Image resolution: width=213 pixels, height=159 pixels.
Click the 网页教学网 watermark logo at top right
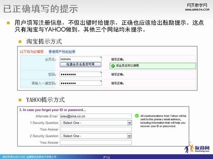pyautogui.click(x=199, y=7)
